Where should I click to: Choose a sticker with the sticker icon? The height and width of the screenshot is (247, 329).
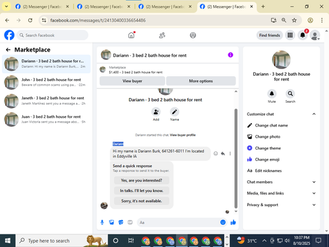121,223
